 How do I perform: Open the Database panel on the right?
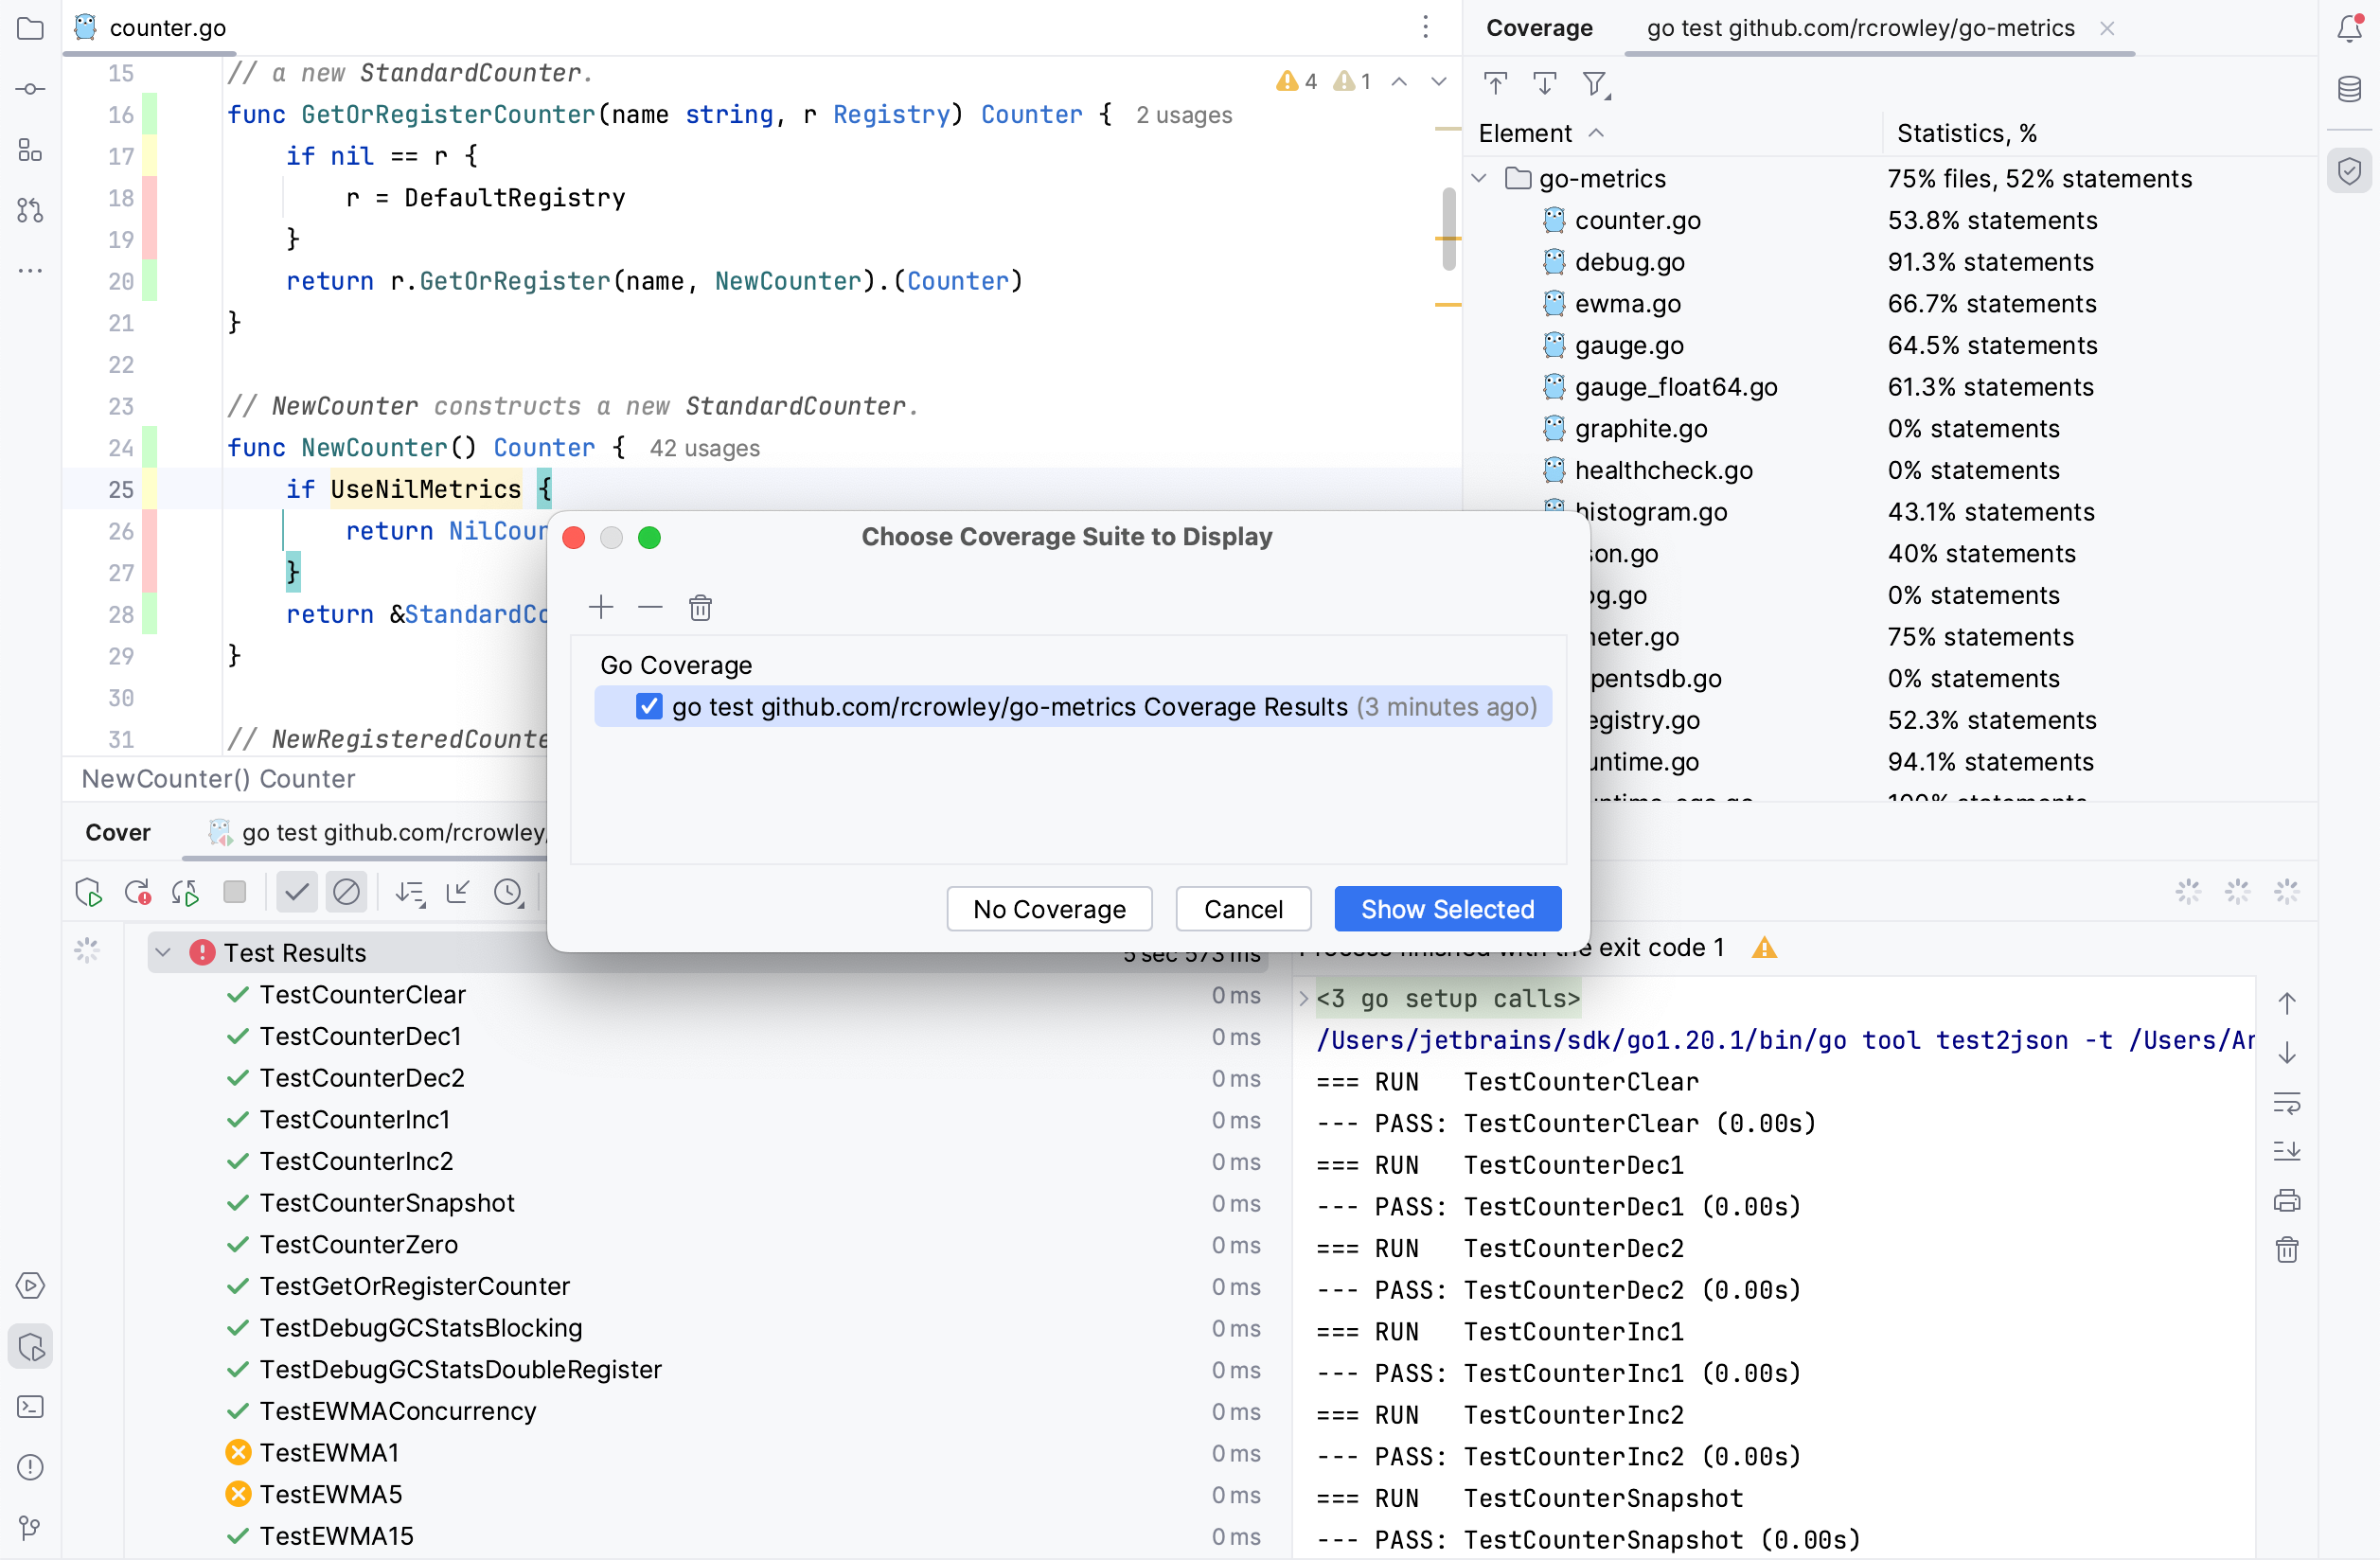tap(2348, 88)
